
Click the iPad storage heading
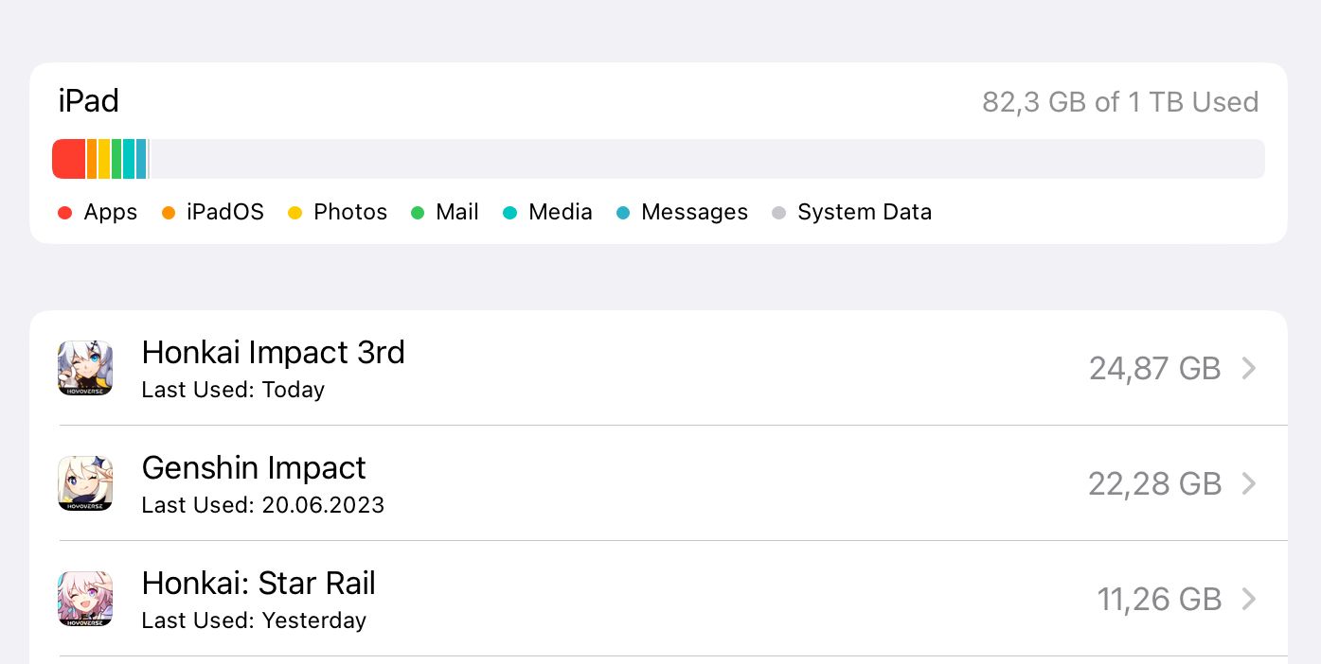[89, 101]
